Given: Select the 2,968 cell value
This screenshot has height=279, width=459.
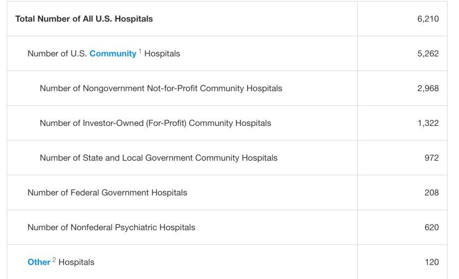Looking at the screenshot, I should (x=427, y=88).
